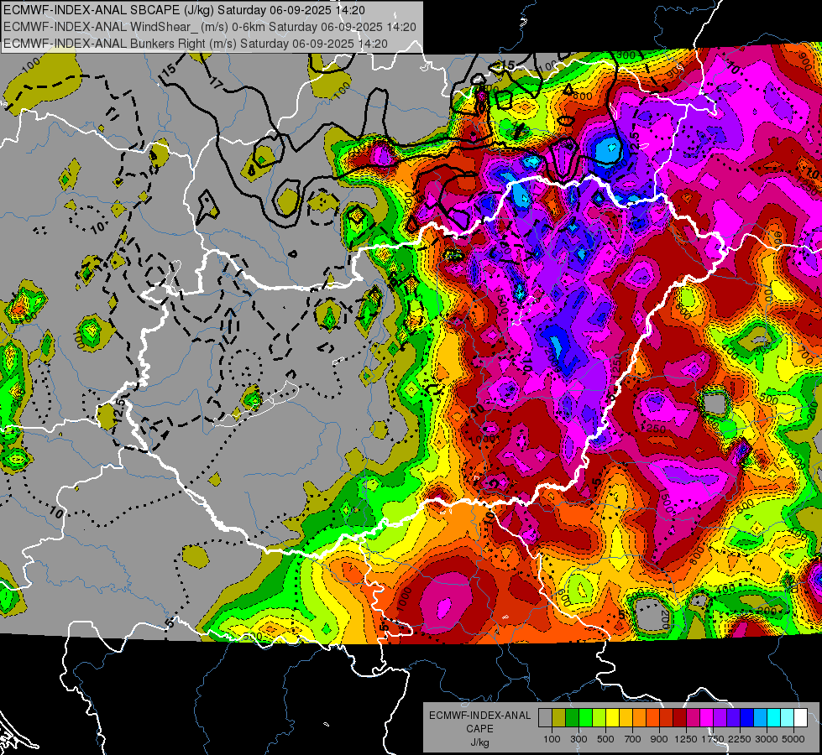
Task: Click the bright magenta legend swatch
Action: pos(707,718)
